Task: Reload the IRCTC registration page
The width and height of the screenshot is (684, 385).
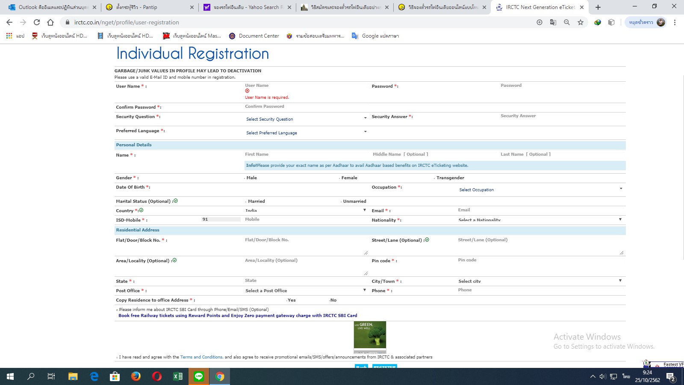Action: pos(37,22)
